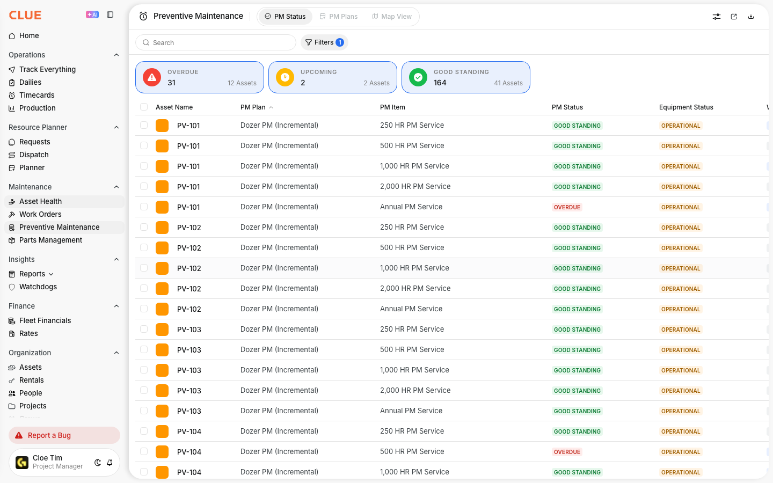This screenshot has width=773, height=483.
Task: Select all rows header checkbox
Action: click(x=144, y=107)
